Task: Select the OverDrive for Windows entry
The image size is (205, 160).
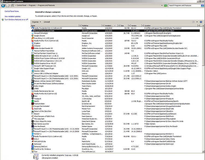Action: pos(115,149)
